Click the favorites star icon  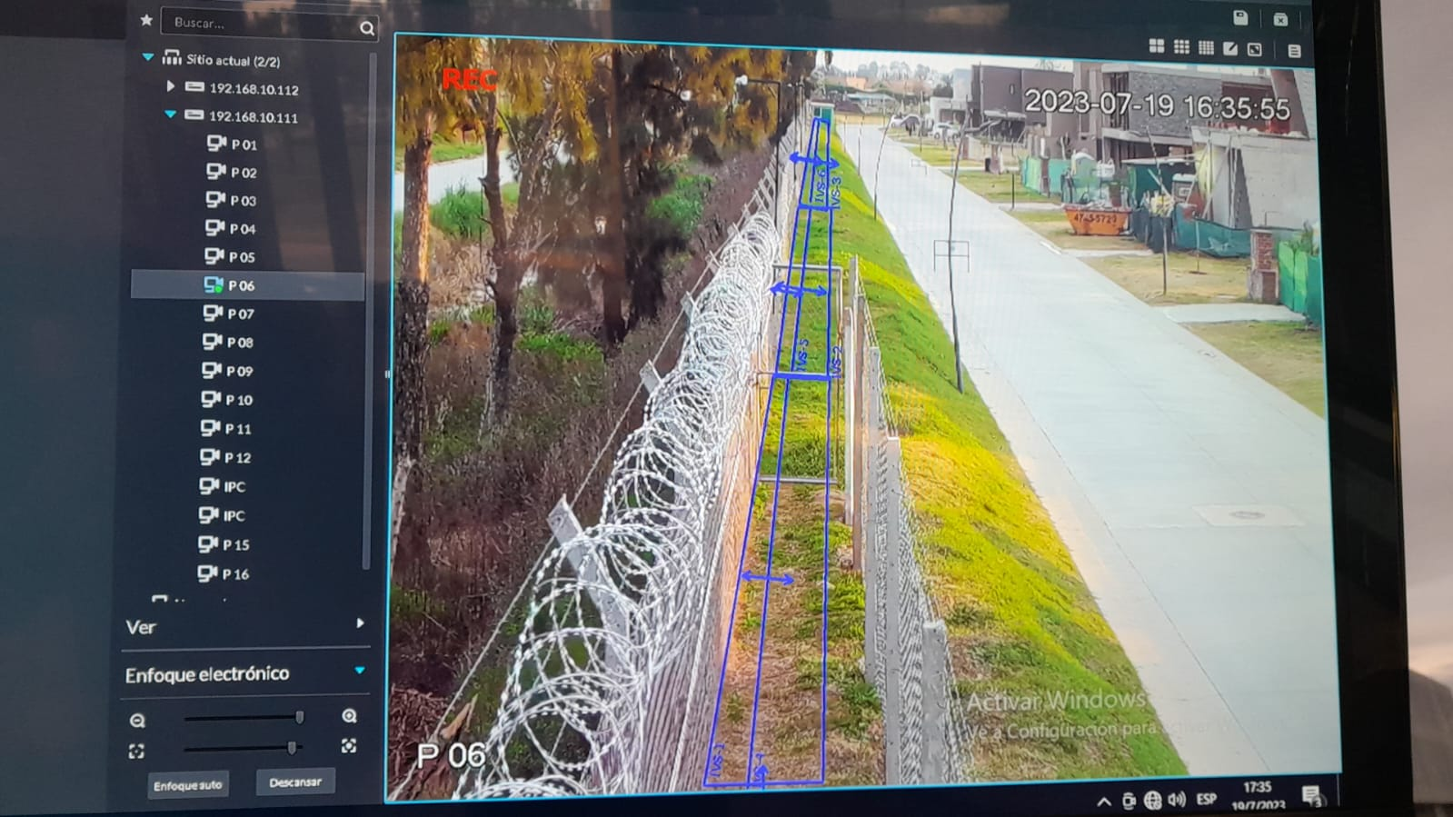coord(146,20)
